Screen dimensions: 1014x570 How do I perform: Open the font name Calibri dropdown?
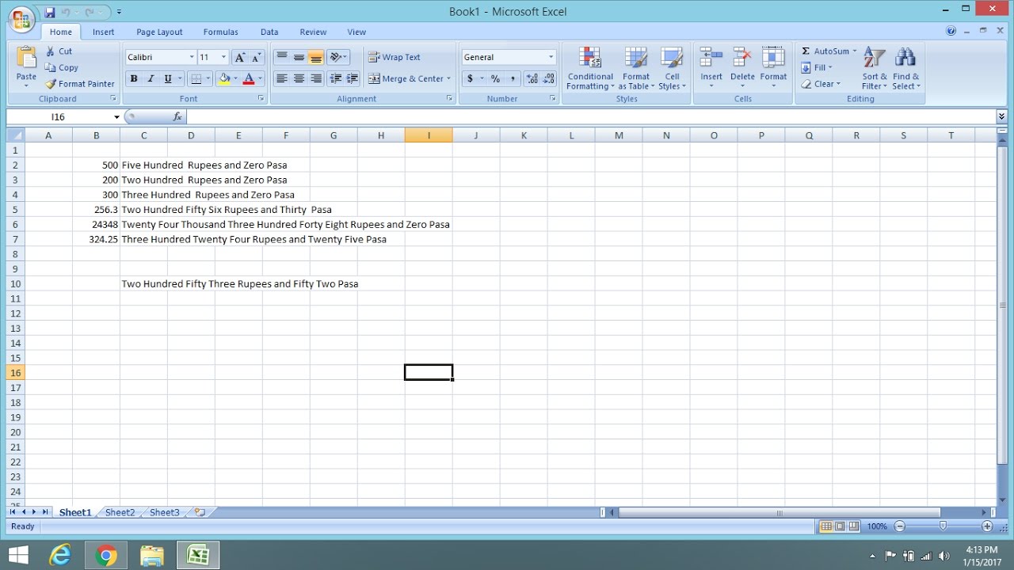[192, 57]
